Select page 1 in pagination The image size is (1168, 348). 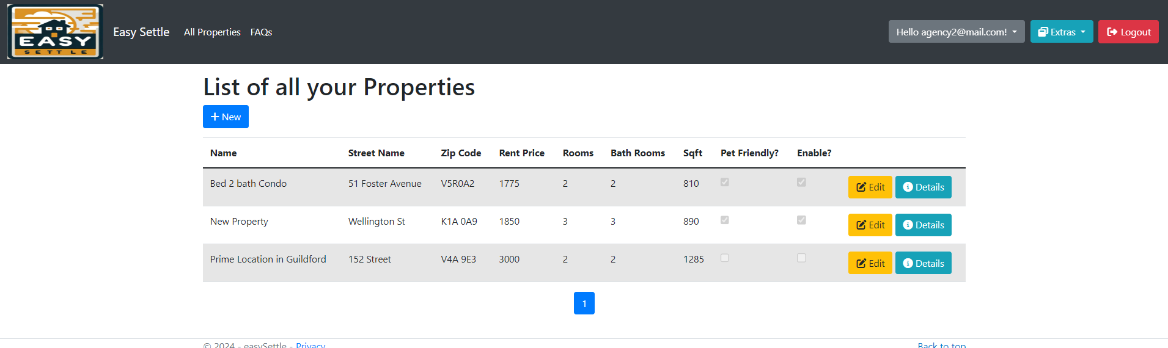pyautogui.click(x=584, y=303)
